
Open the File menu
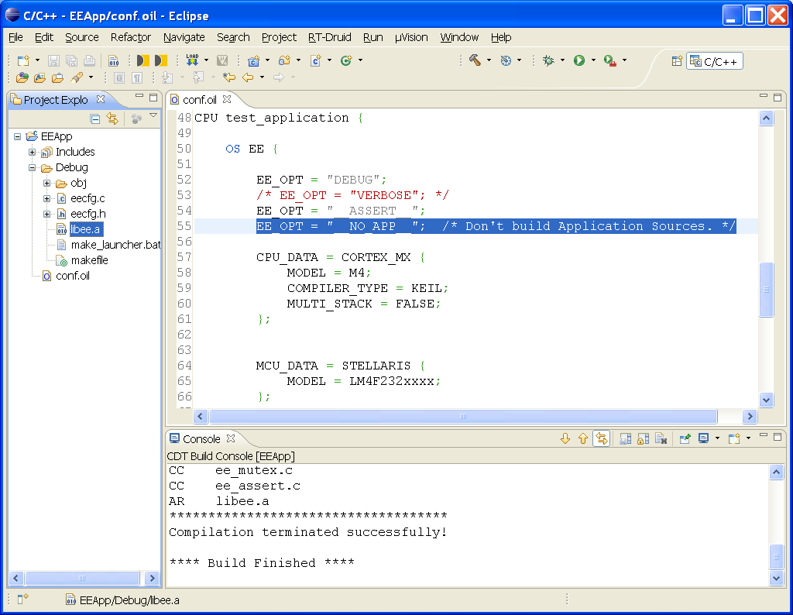click(x=15, y=37)
